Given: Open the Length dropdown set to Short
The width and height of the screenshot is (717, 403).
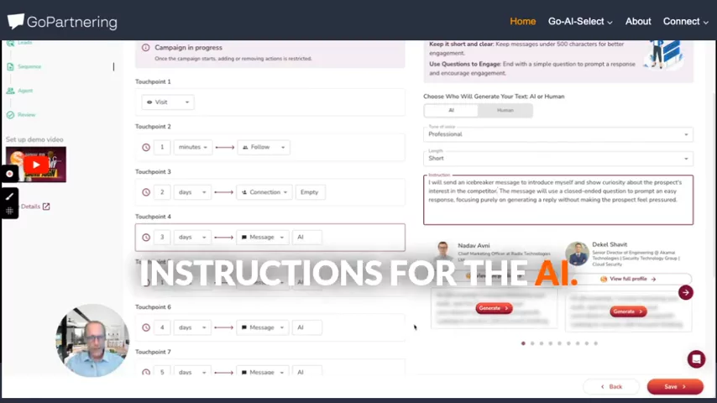Looking at the screenshot, I should (x=558, y=158).
